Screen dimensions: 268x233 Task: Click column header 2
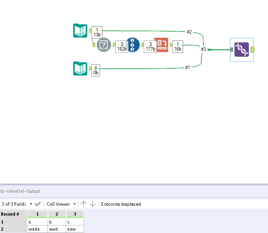tap(57, 214)
